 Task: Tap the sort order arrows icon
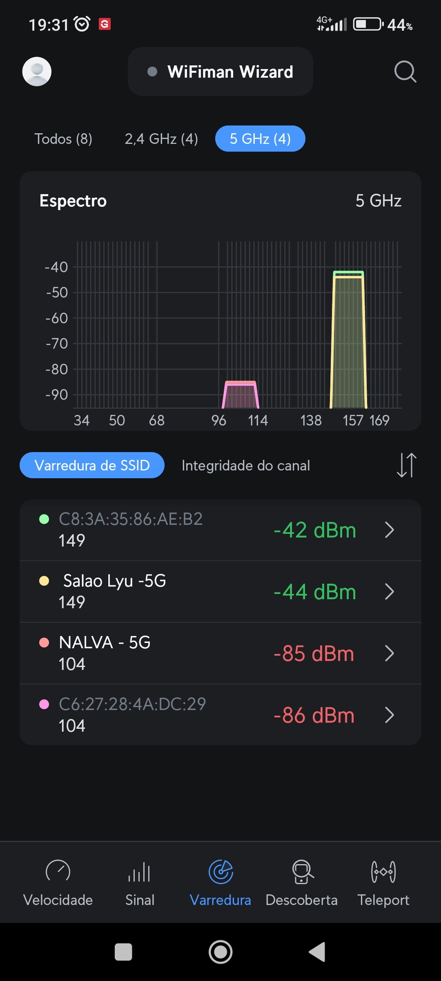[x=406, y=465]
